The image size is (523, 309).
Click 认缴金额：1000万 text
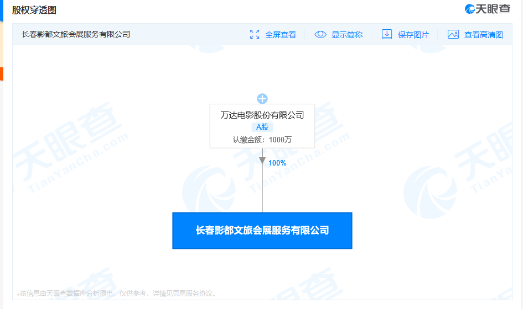(262, 140)
